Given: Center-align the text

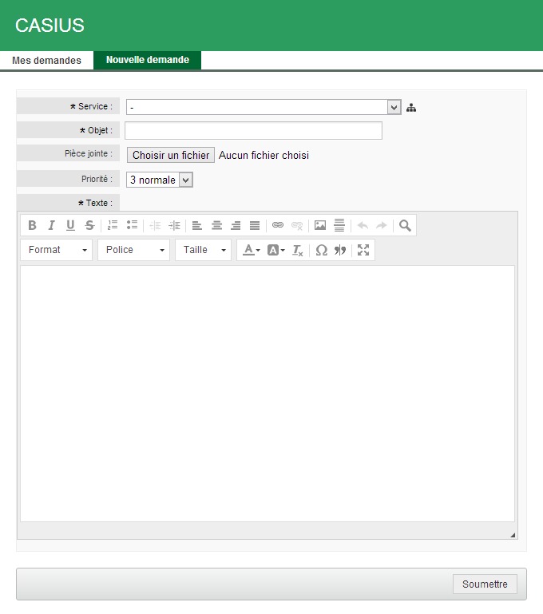Looking at the screenshot, I should tap(216, 226).
